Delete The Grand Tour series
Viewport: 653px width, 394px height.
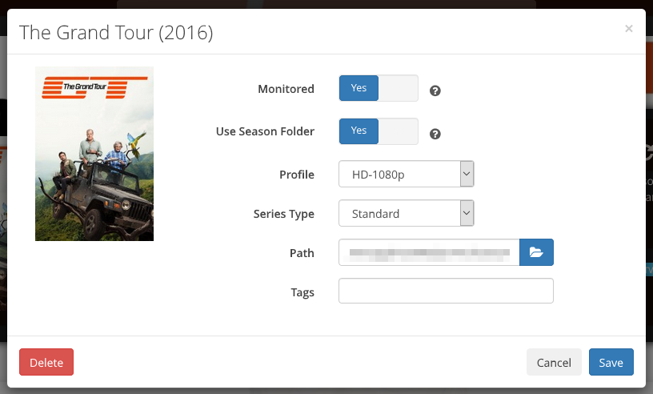(46, 362)
